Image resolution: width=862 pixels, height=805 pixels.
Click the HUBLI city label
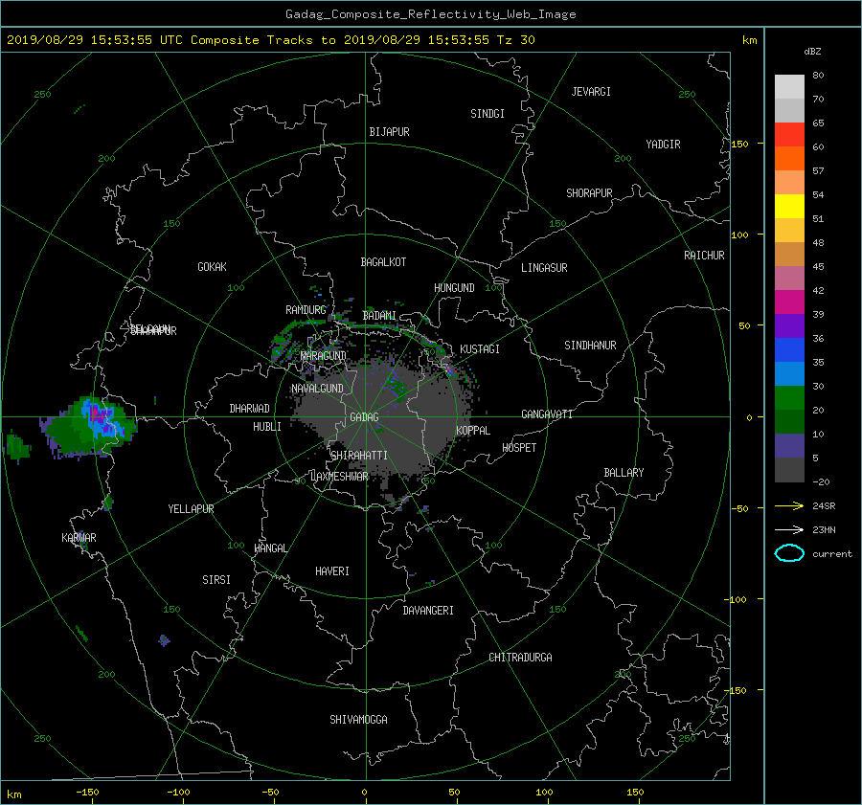267,427
